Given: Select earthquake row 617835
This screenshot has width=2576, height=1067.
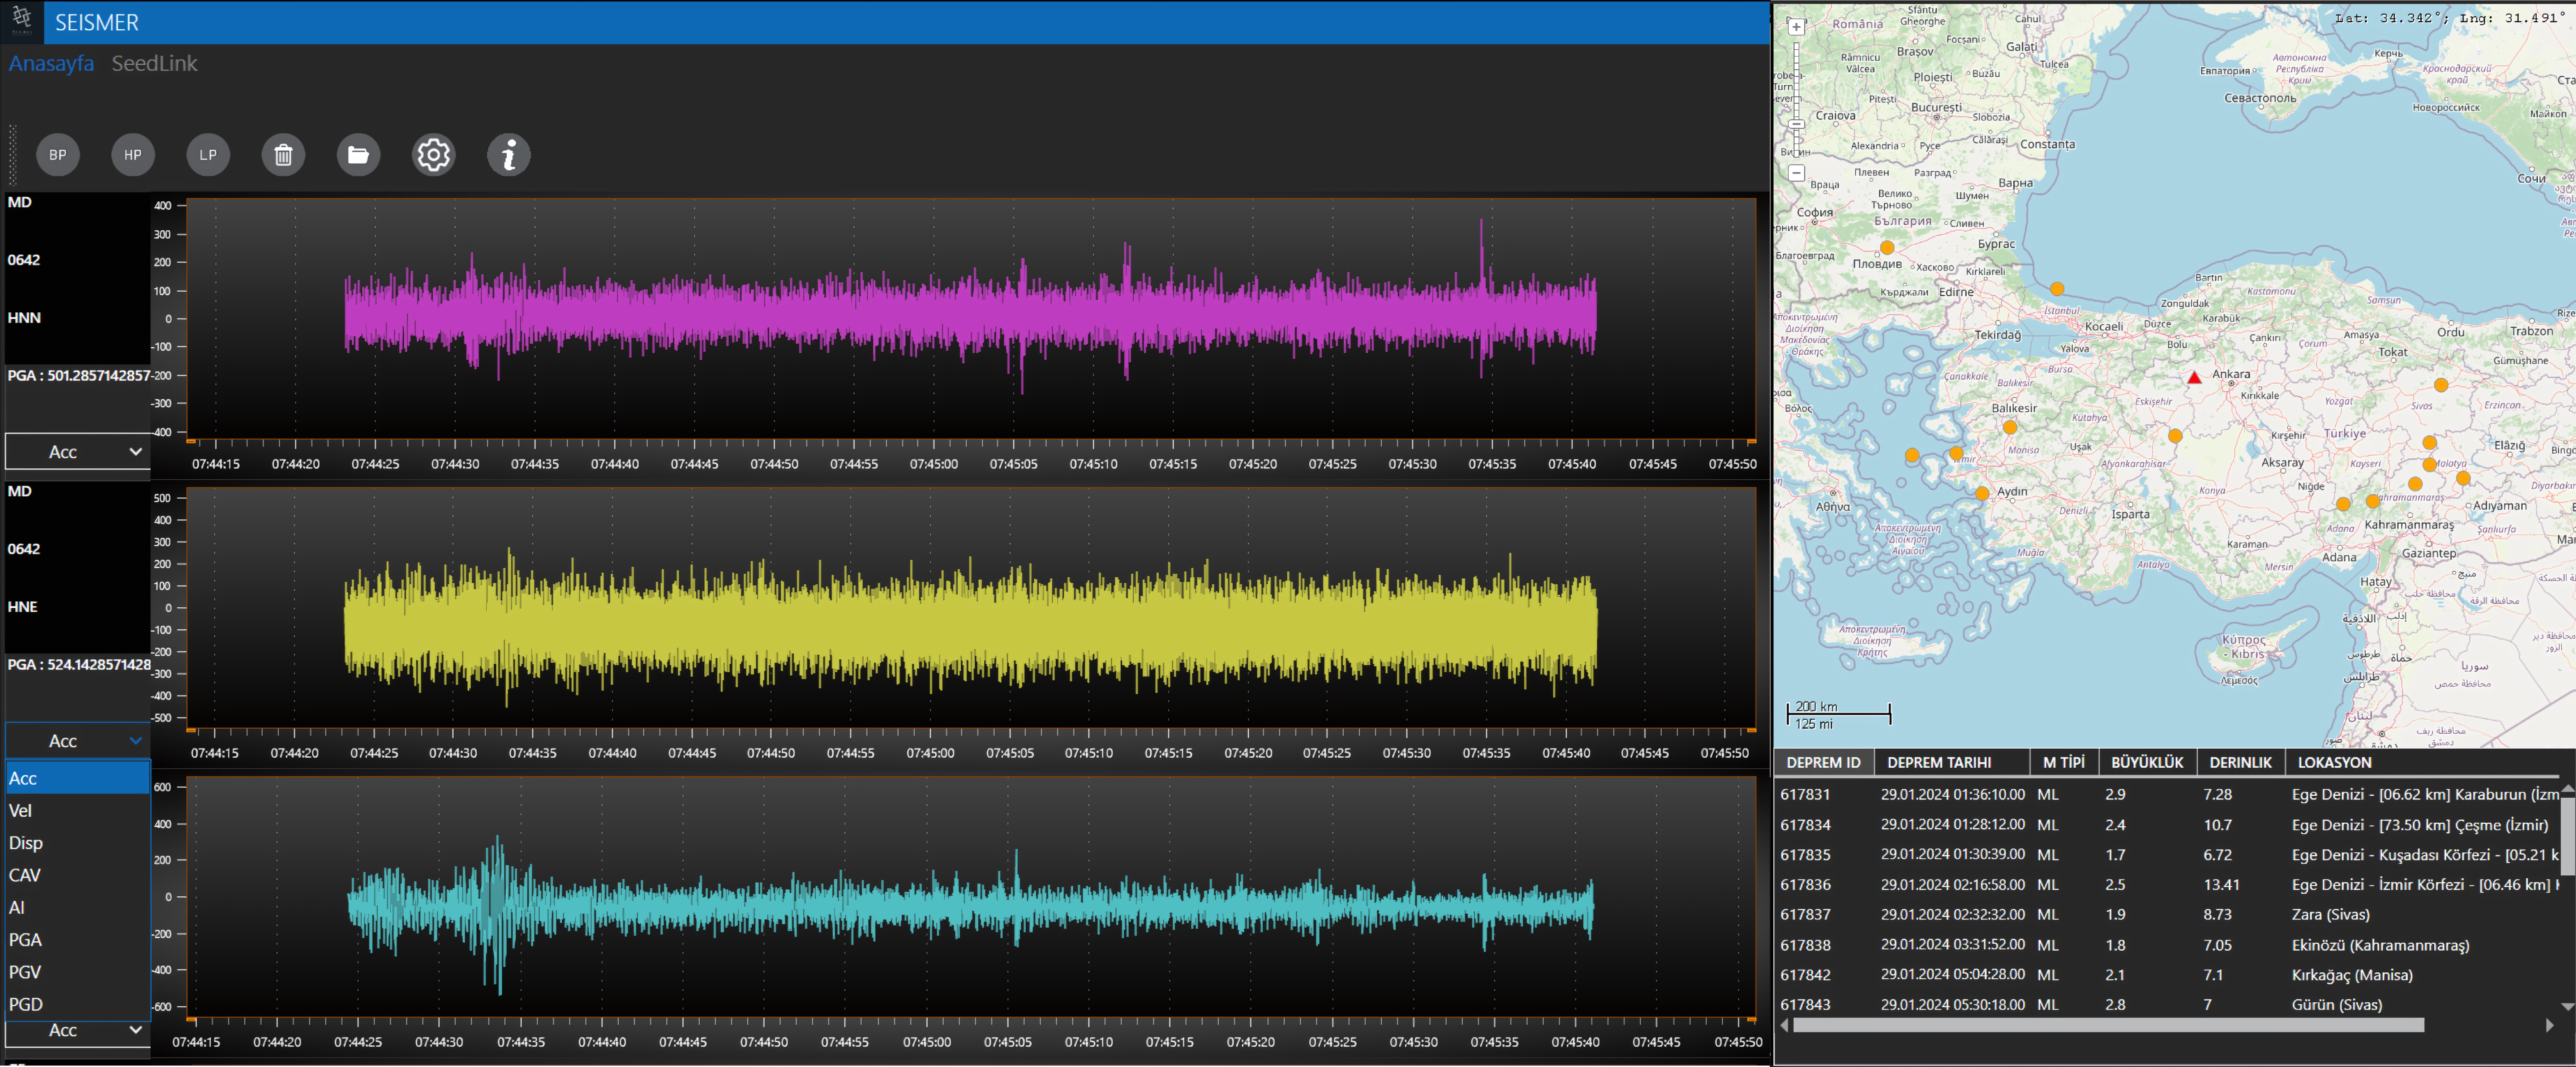Looking at the screenshot, I should coord(2167,854).
